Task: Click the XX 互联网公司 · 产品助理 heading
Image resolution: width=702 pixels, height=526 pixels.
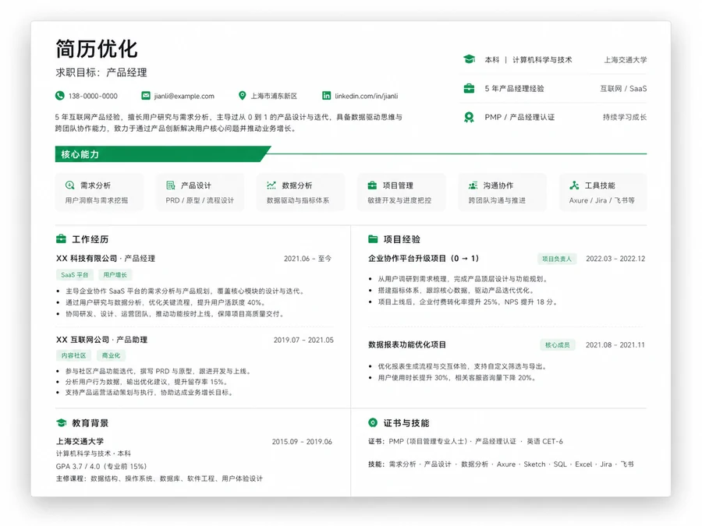Action: [101, 340]
